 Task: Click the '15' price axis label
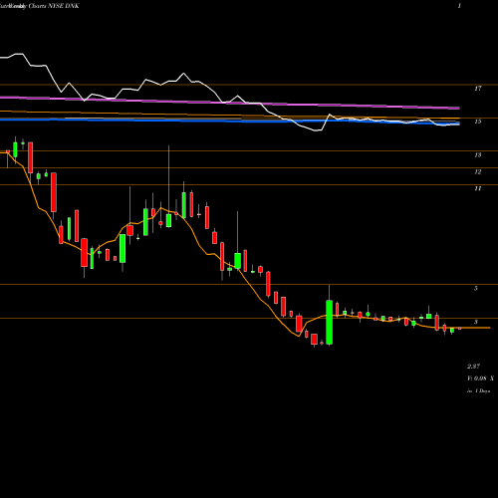point(478,122)
